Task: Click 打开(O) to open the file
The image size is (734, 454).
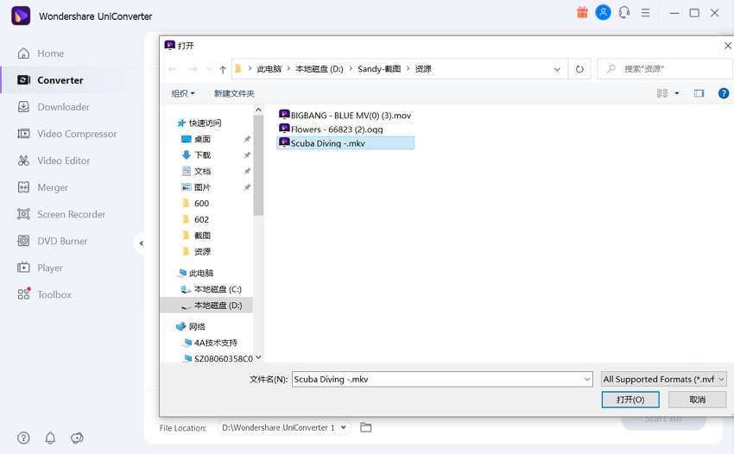Action: [630, 400]
